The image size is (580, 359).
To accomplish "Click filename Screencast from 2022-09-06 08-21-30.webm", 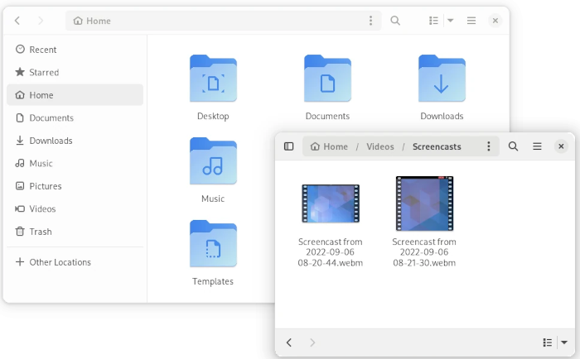I will tap(424, 252).
